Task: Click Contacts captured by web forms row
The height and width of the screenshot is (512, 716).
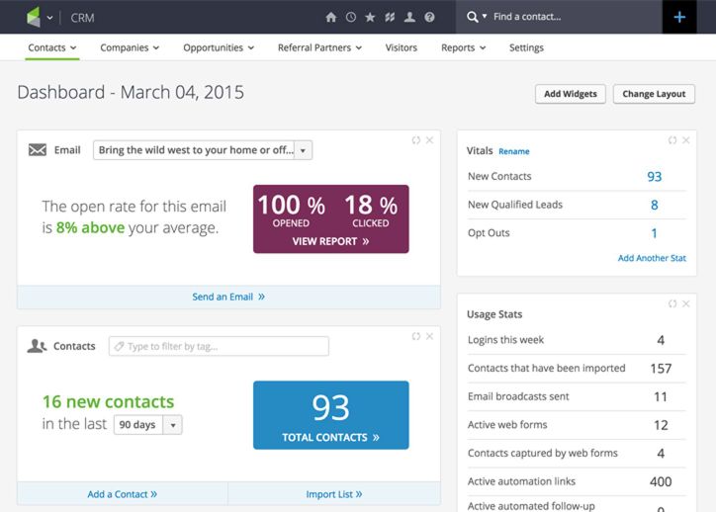Action: pos(577,453)
